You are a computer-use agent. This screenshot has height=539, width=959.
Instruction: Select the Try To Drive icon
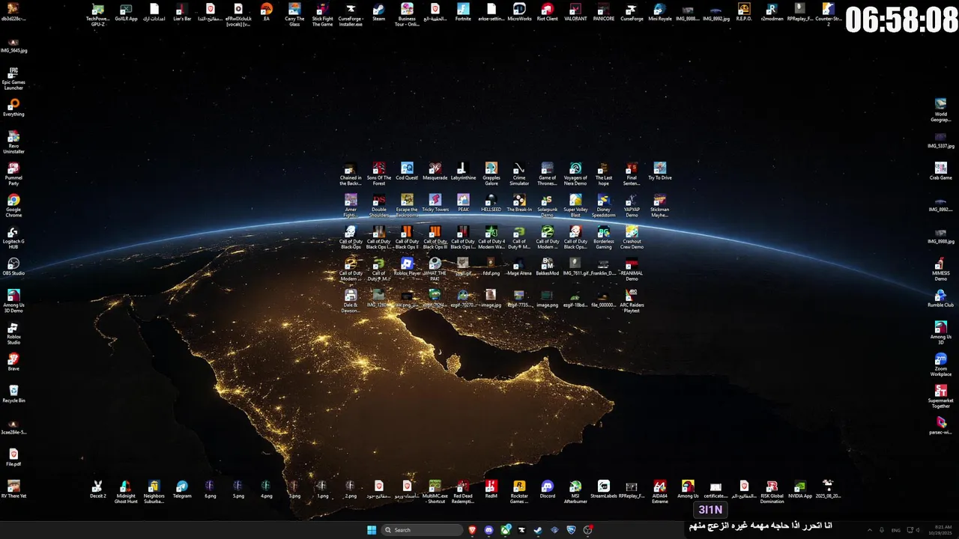click(x=660, y=171)
